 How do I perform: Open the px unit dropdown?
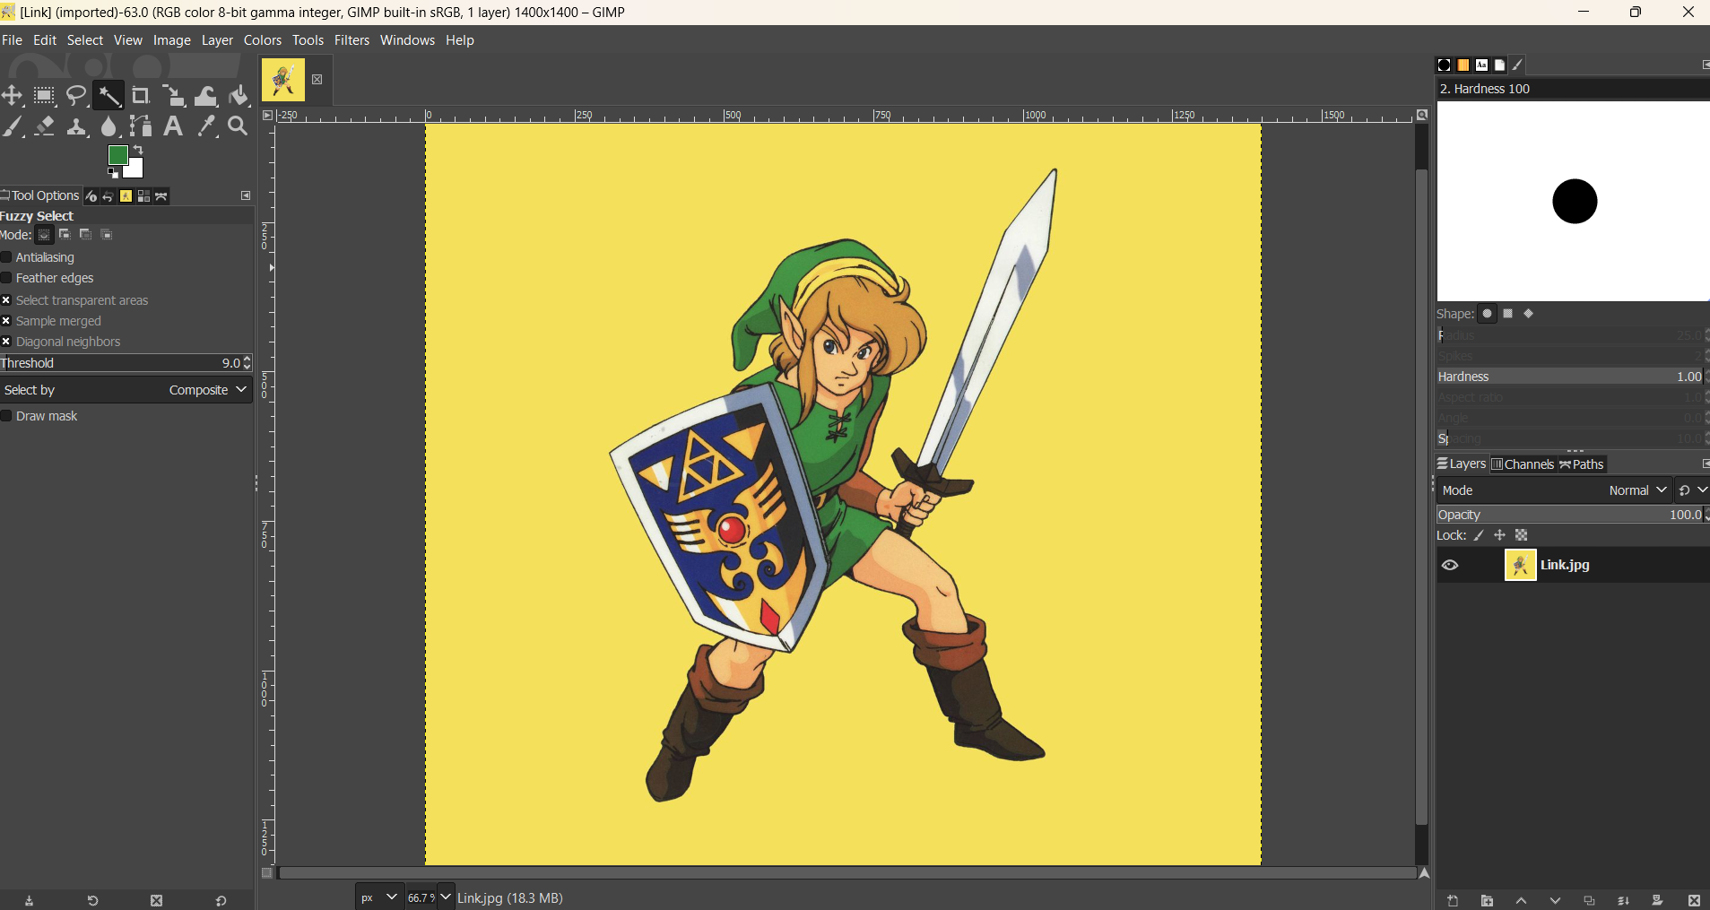(x=378, y=897)
